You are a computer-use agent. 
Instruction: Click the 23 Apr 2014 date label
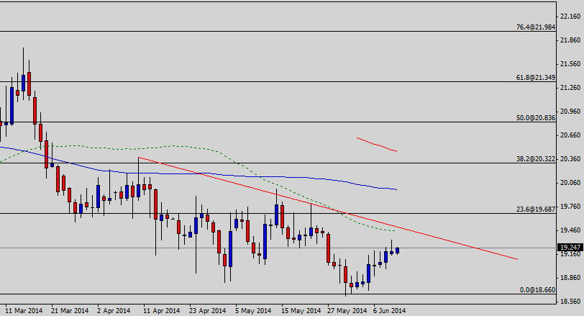tap(206, 311)
